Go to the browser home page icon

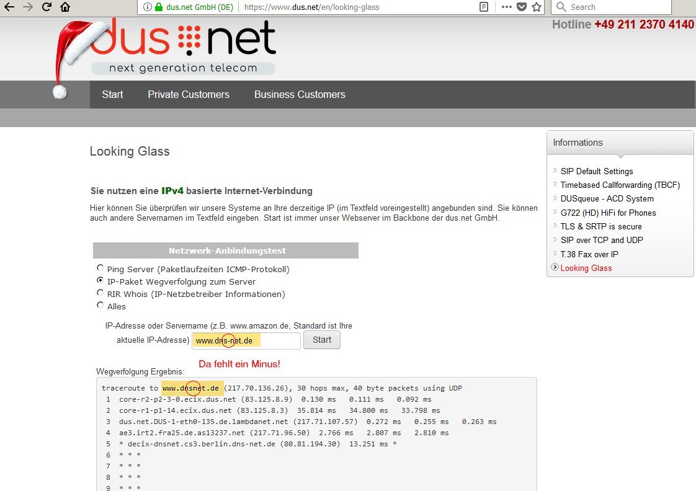65,7
